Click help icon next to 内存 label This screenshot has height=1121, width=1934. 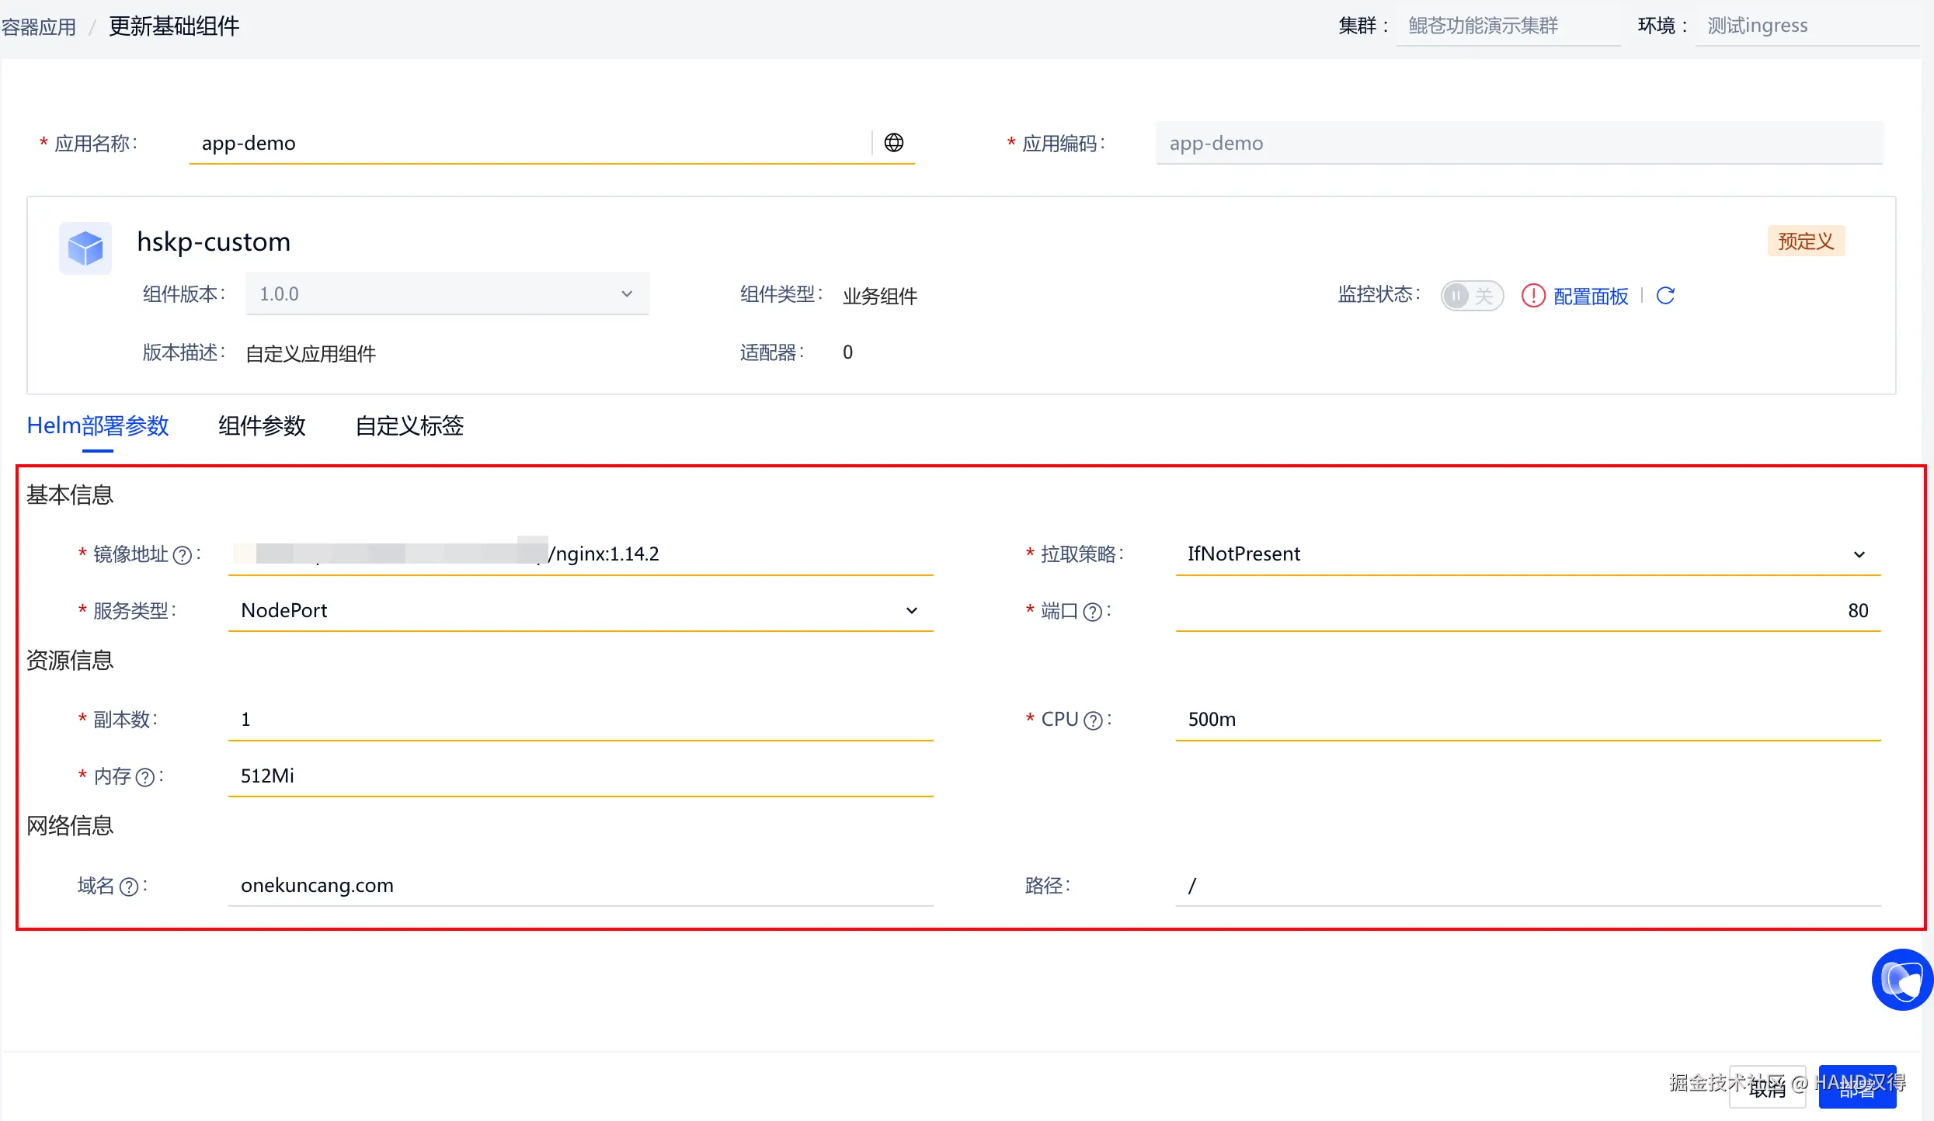[145, 778]
